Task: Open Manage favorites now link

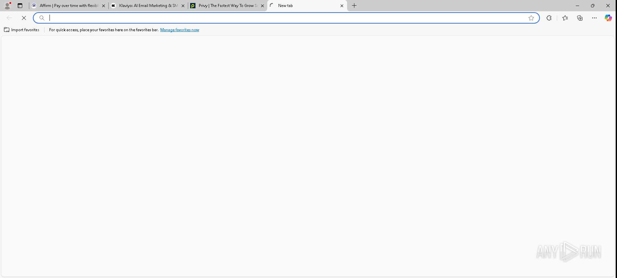Action: pyautogui.click(x=180, y=30)
